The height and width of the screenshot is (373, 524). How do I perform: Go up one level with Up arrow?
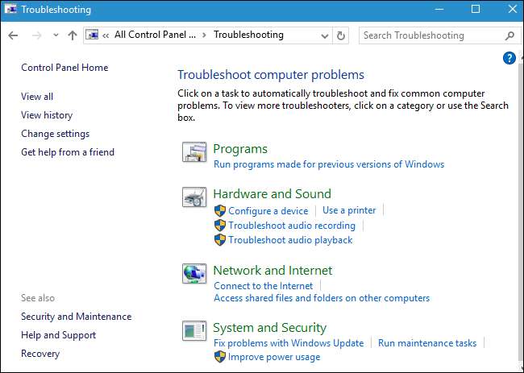[x=73, y=35]
